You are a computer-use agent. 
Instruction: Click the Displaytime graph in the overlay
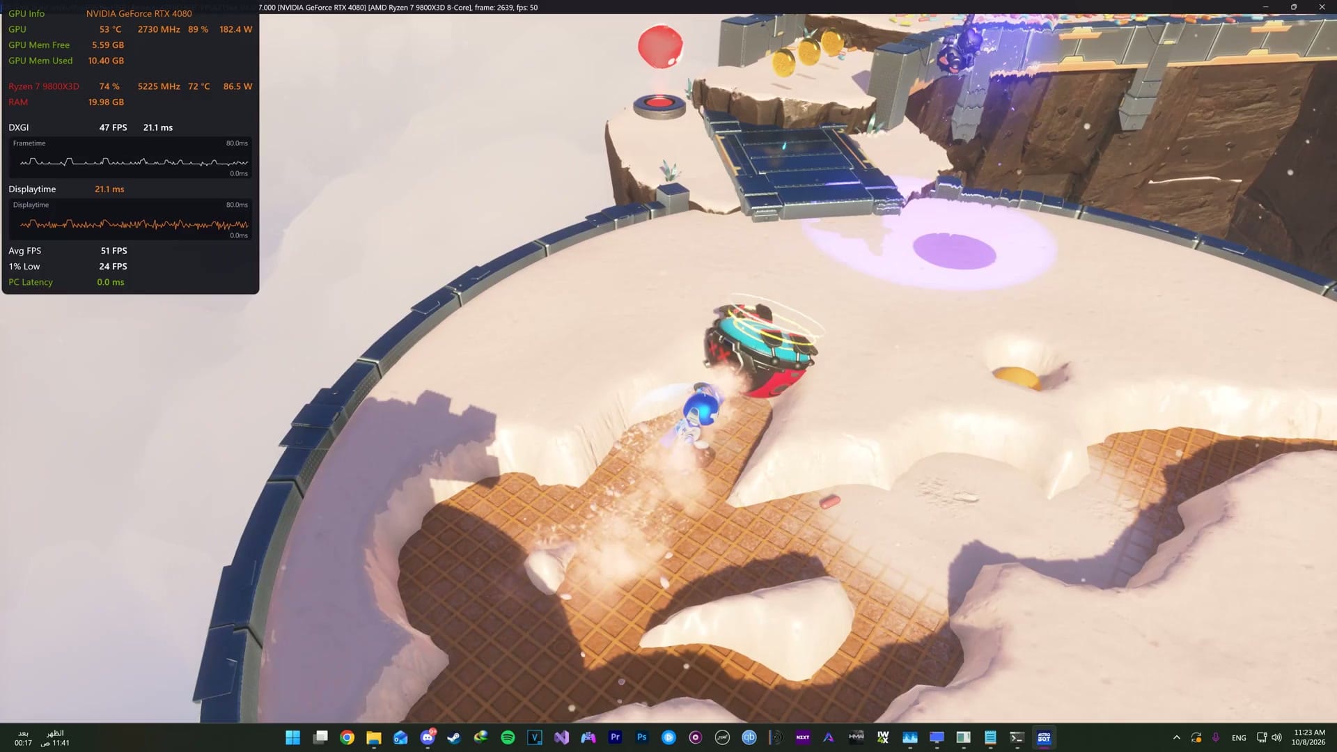130,219
